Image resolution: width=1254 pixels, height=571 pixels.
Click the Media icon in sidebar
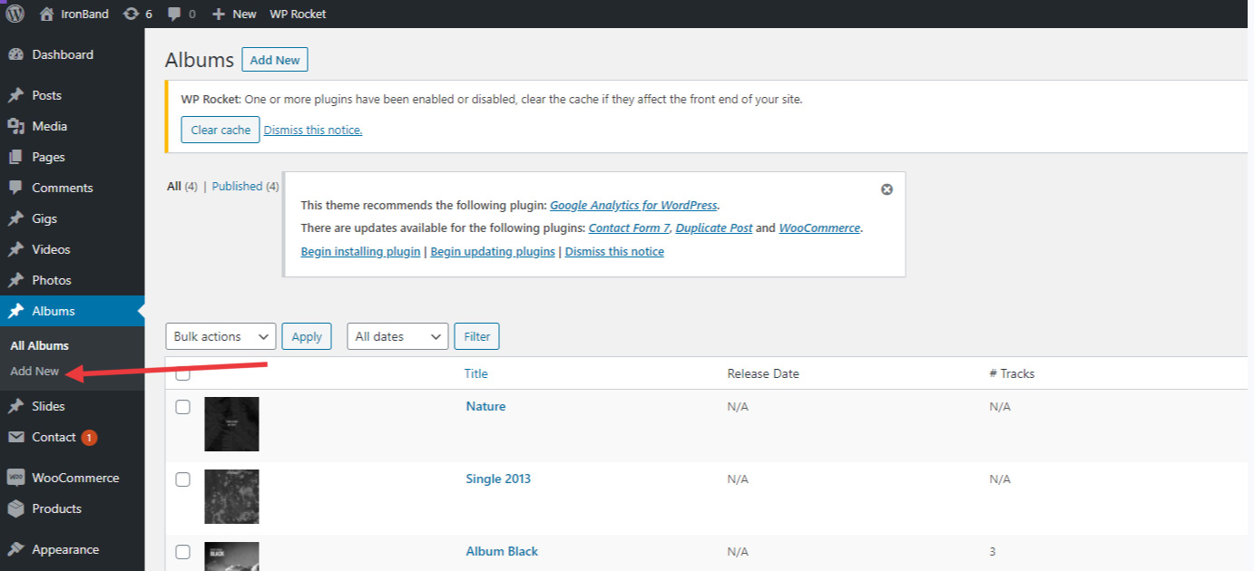click(x=15, y=126)
